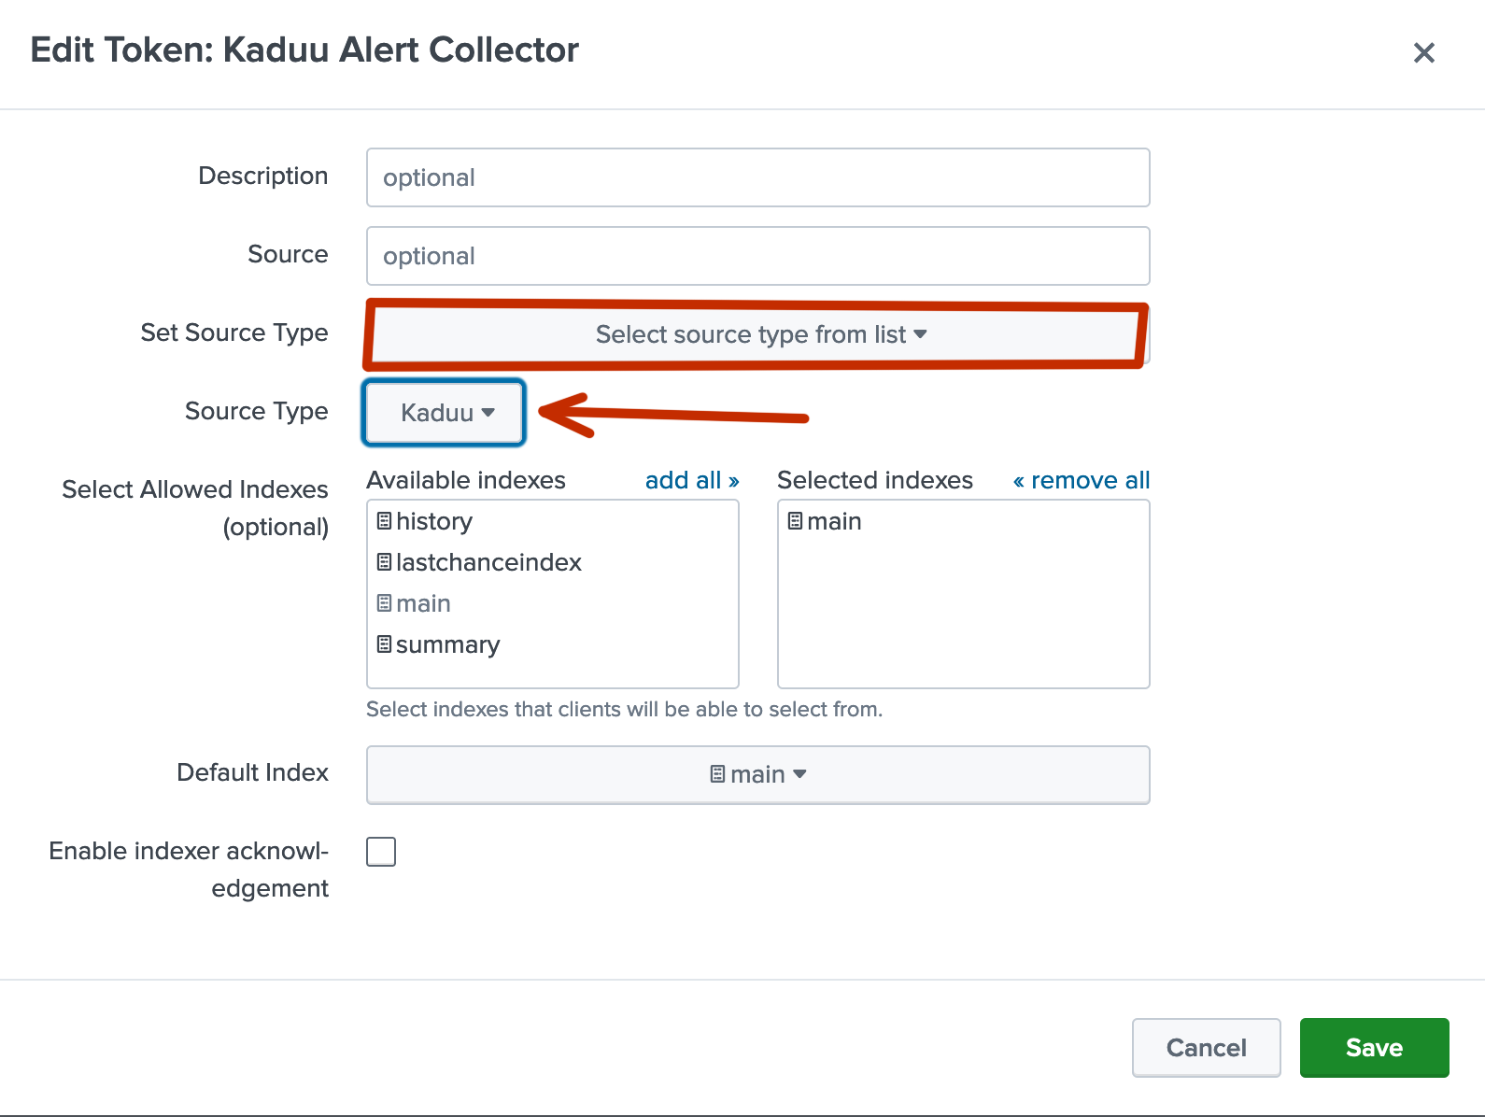Click the index icon beside summary
Screen dimensions: 1485x1117
point(384,644)
